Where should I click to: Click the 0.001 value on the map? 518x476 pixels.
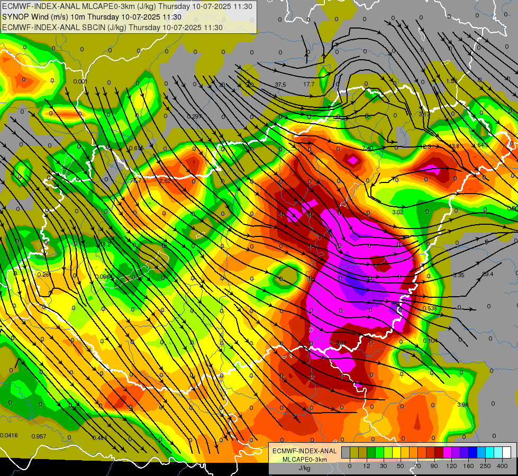pyautogui.click(x=80, y=81)
